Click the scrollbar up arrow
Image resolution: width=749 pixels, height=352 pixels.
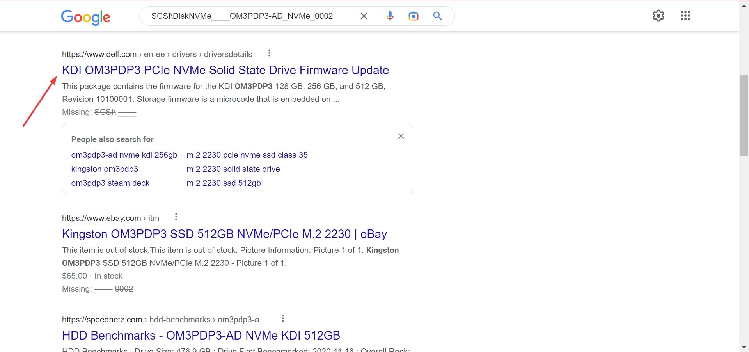744,5
